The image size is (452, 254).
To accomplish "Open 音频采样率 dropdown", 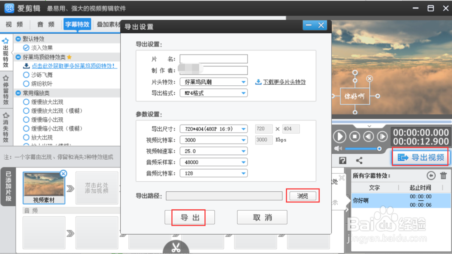I will coord(214,162).
